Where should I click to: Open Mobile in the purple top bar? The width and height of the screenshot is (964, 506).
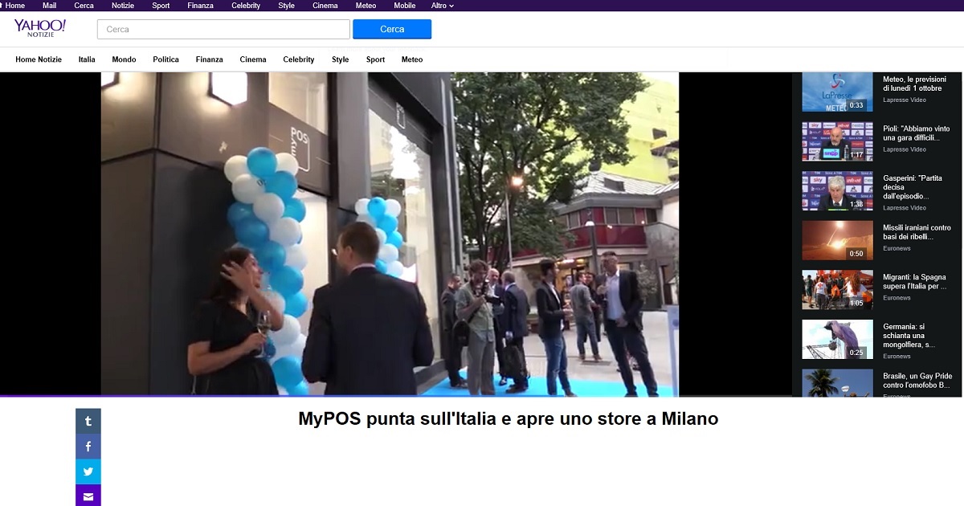pos(405,6)
